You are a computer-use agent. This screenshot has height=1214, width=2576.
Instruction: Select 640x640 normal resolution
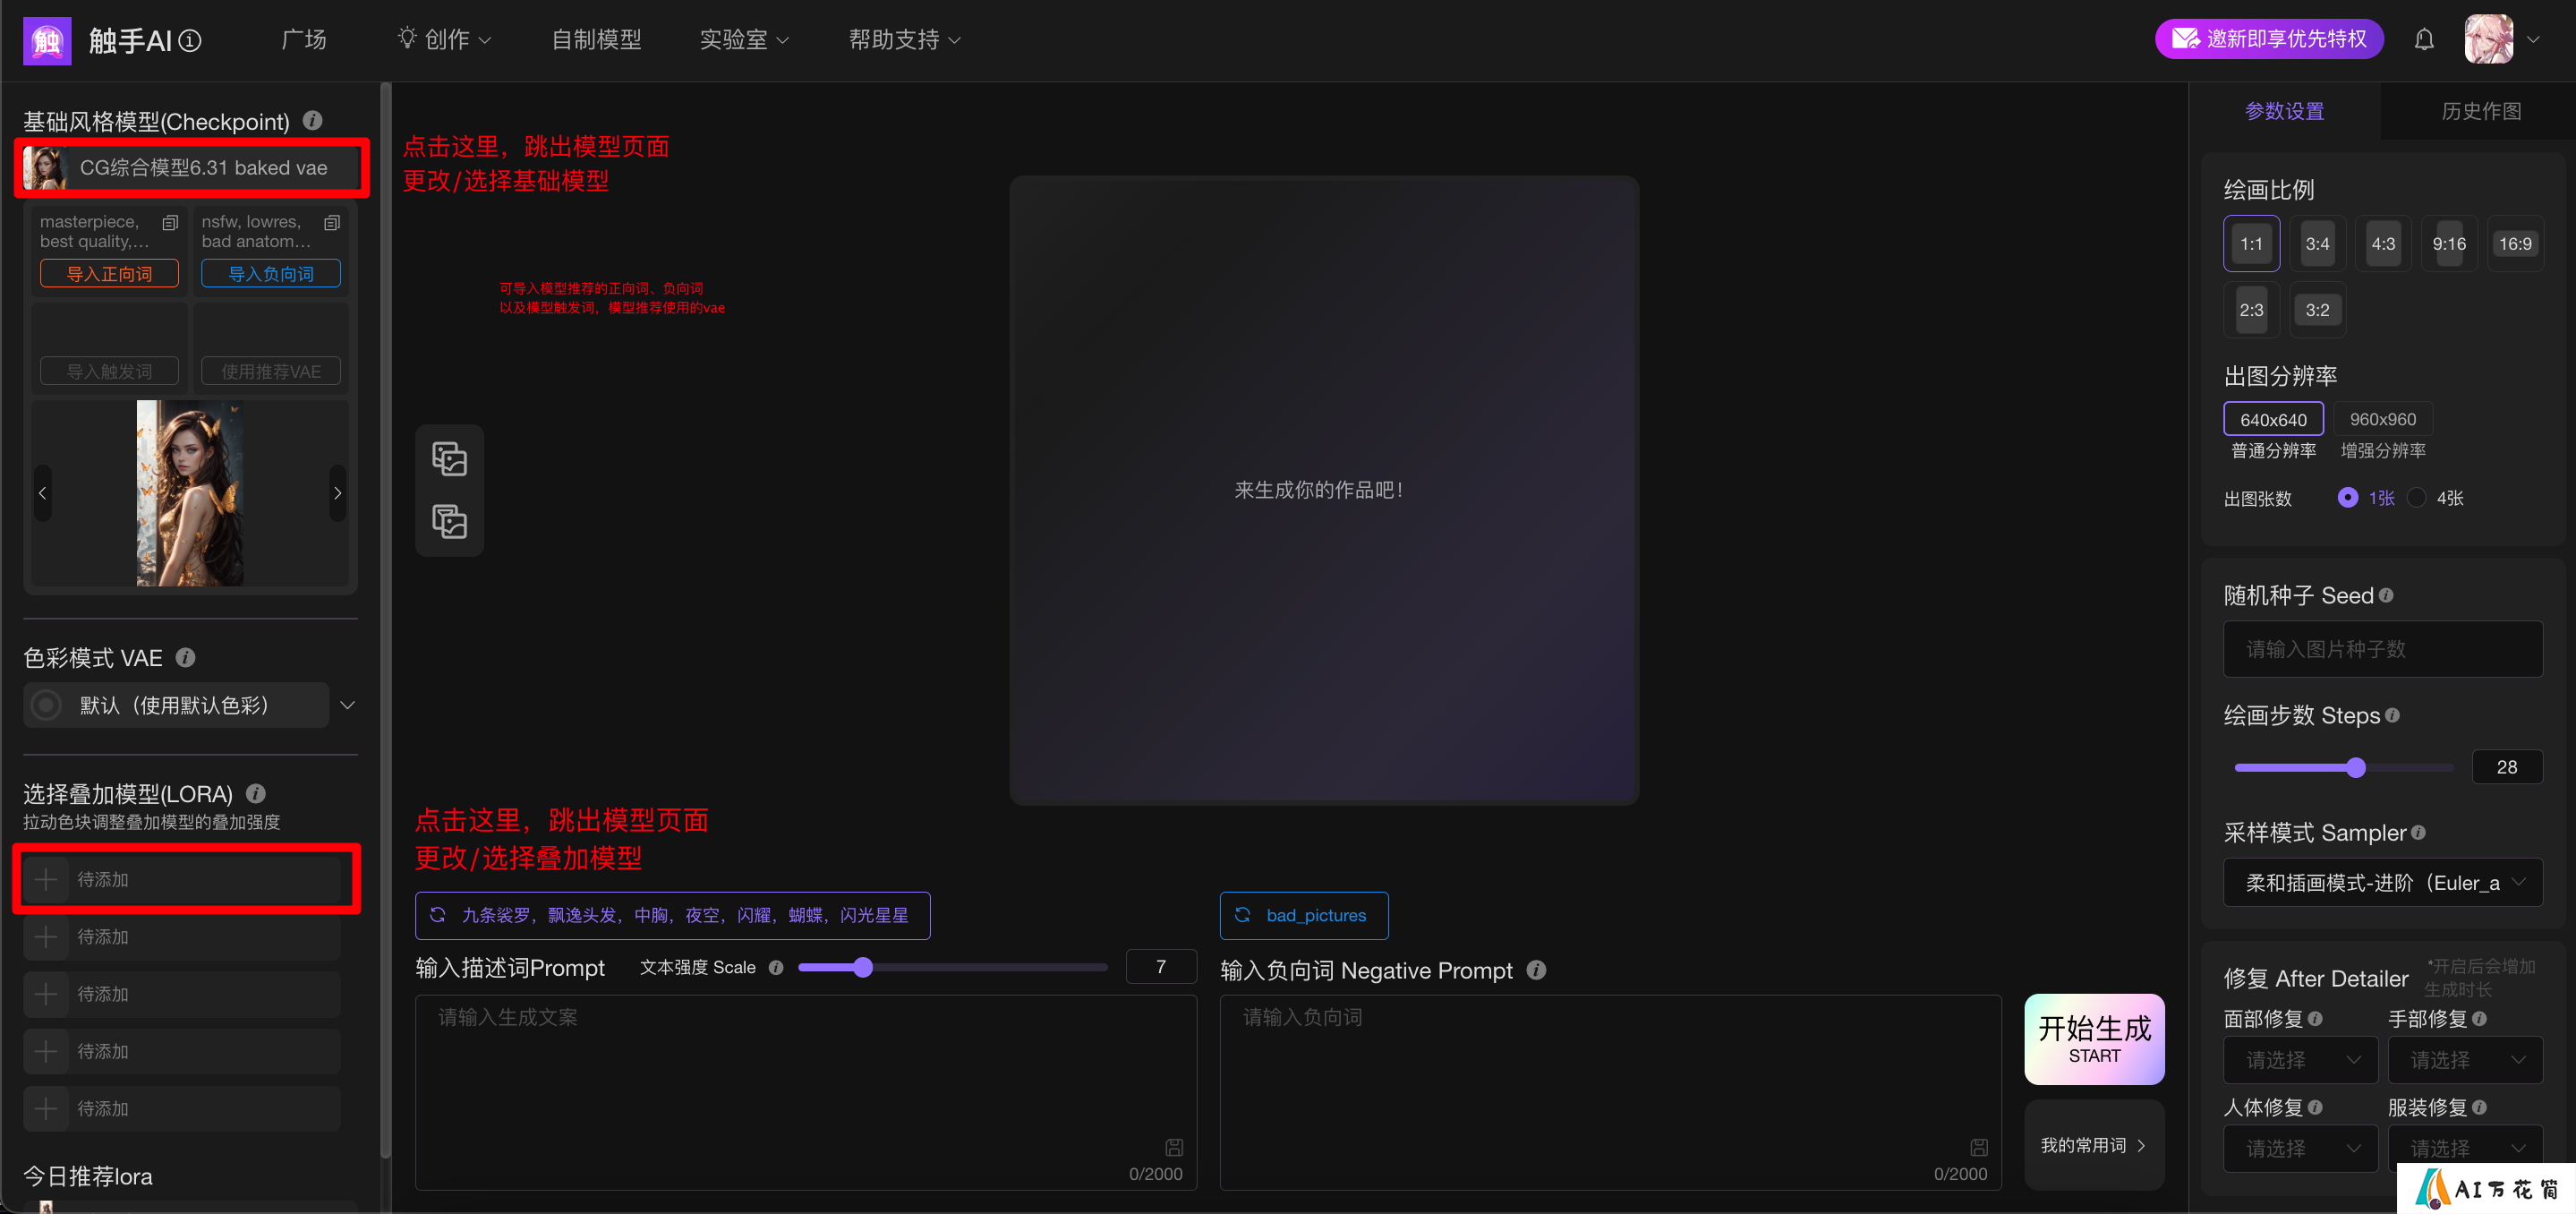[x=2273, y=419]
